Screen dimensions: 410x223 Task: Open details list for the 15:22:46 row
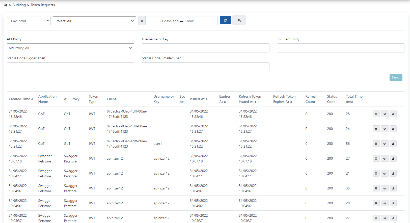(x=376, y=114)
